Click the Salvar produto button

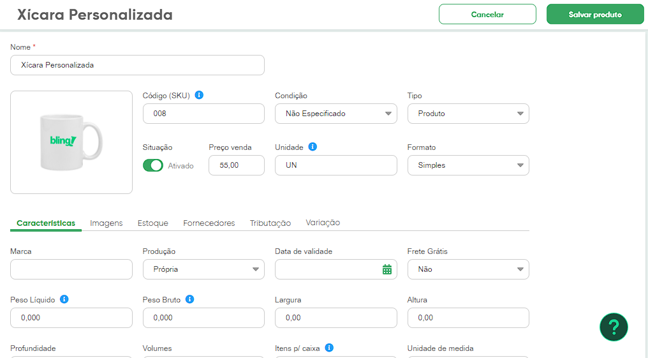tap(595, 14)
